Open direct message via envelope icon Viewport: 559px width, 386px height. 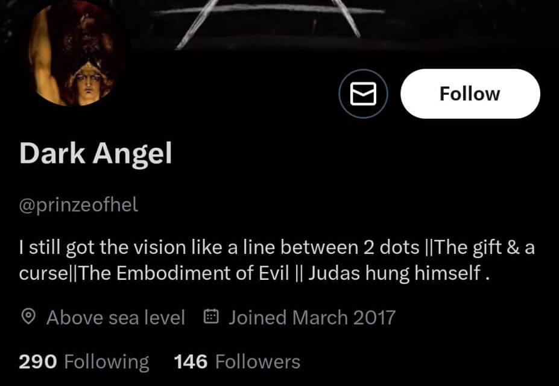coord(363,93)
